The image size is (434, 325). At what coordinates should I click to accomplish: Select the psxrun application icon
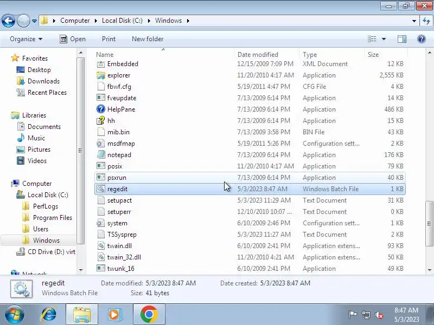coord(101,178)
